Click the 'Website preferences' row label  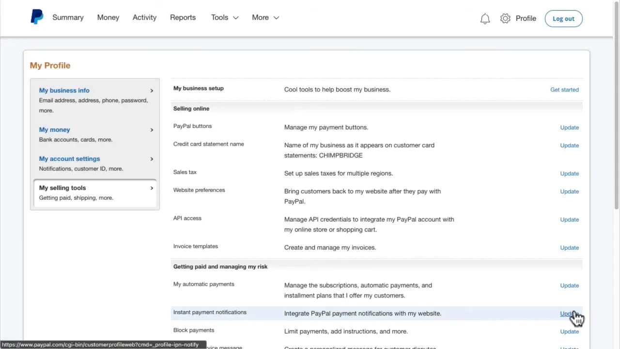click(199, 190)
